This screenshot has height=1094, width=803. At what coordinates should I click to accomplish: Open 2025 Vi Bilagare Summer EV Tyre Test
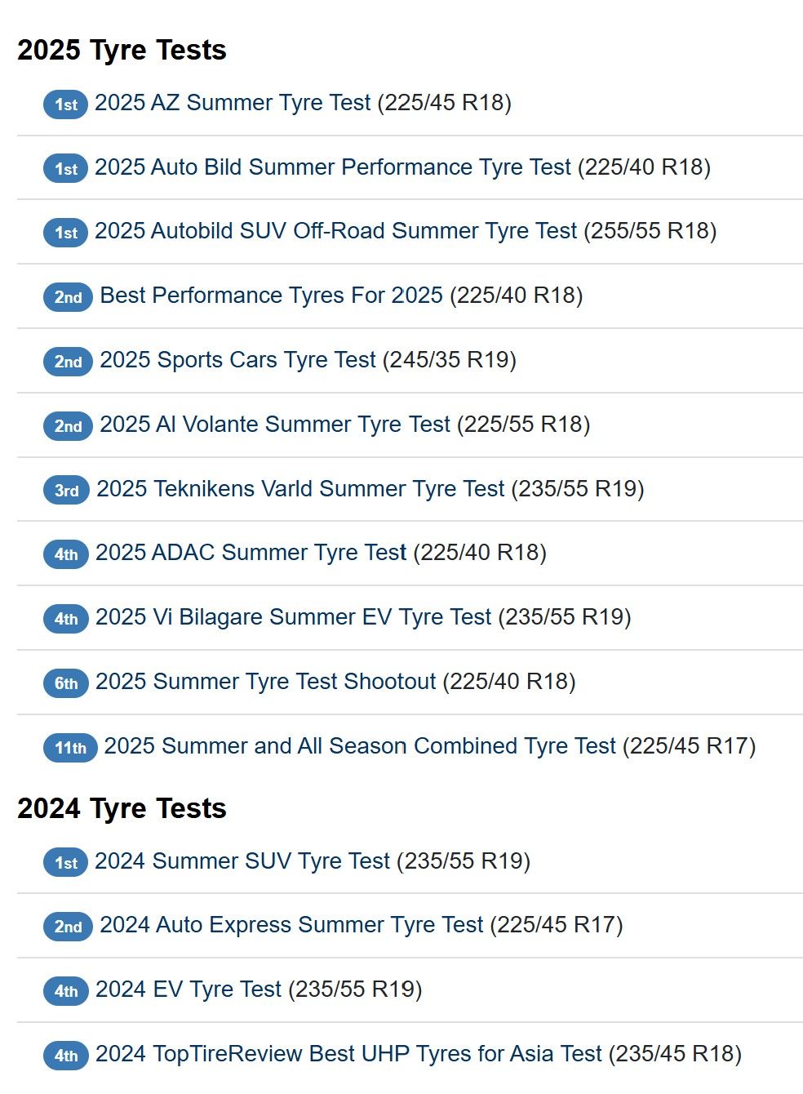[293, 617]
